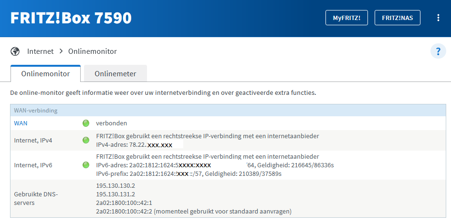Click DNS server entry 195.130.130.2
Image resolution: width=451 pixels, height=224 pixels.
pos(115,185)
